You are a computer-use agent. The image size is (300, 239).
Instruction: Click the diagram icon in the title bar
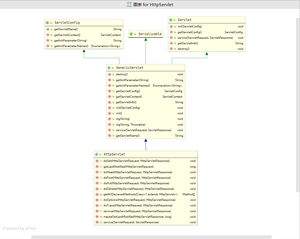pos(129,4)
